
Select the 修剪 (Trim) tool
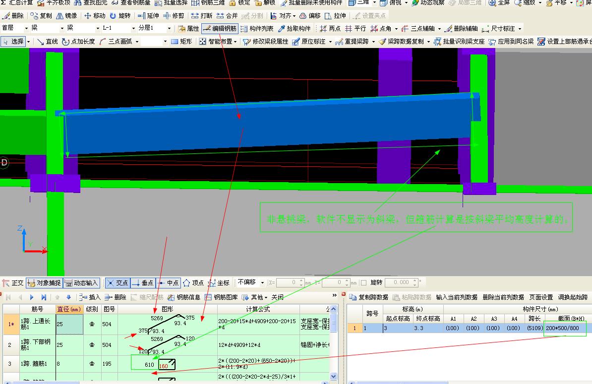pos(174,16)
